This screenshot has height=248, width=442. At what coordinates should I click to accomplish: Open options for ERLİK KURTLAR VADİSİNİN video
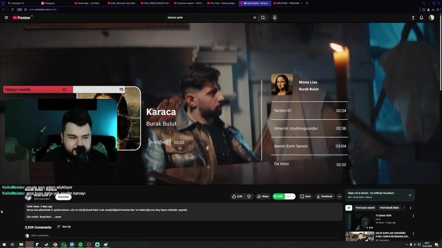pyautogui.click(x=413, y=234)
